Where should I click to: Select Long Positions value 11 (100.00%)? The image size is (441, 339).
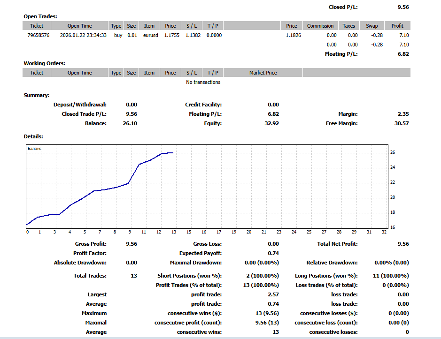[391, 276]
